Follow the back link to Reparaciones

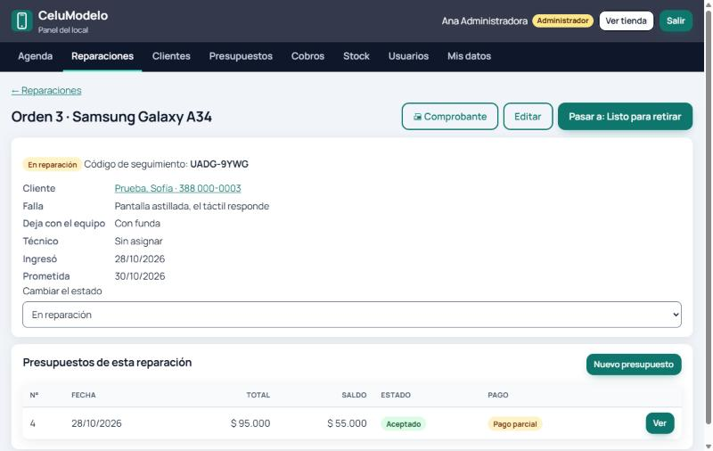(46, 91)
